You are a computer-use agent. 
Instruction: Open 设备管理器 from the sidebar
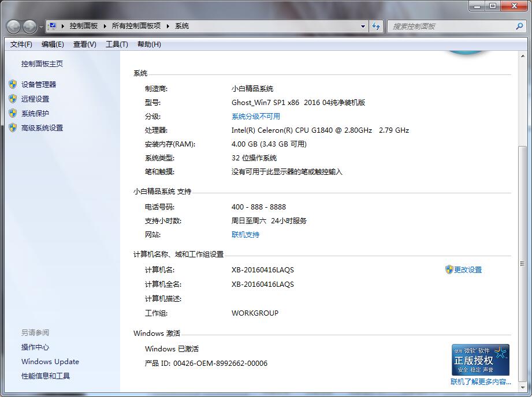click(36, 84)
